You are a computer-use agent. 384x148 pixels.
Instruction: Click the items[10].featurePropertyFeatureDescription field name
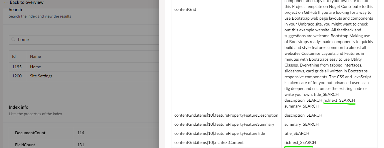point(226,115)
